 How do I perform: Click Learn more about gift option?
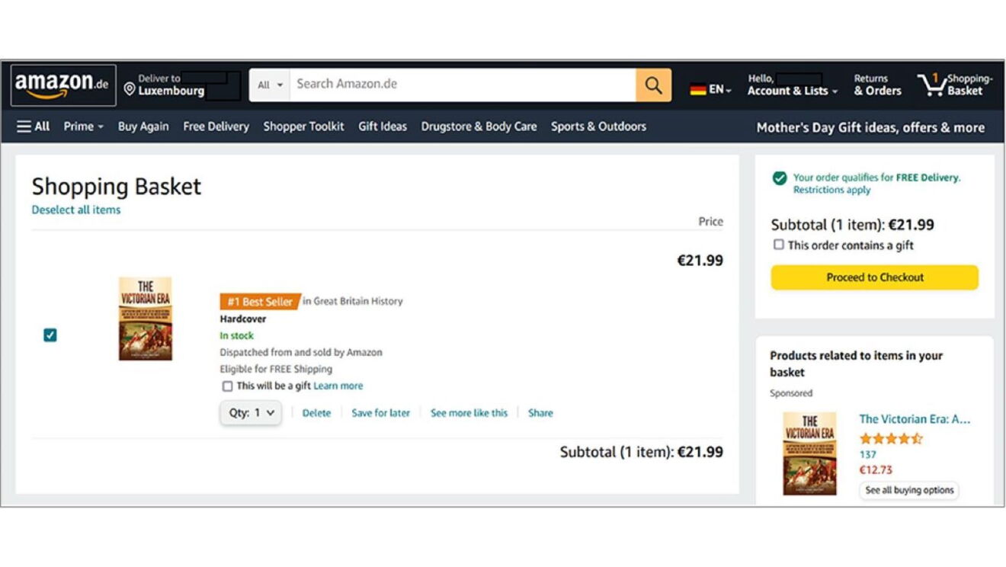(x=338, y=386)
